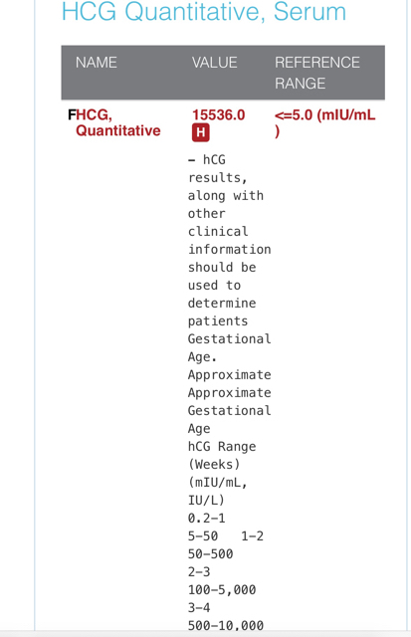Select the NAME column header
Screen dimensions: 411x637
point(97,63)
